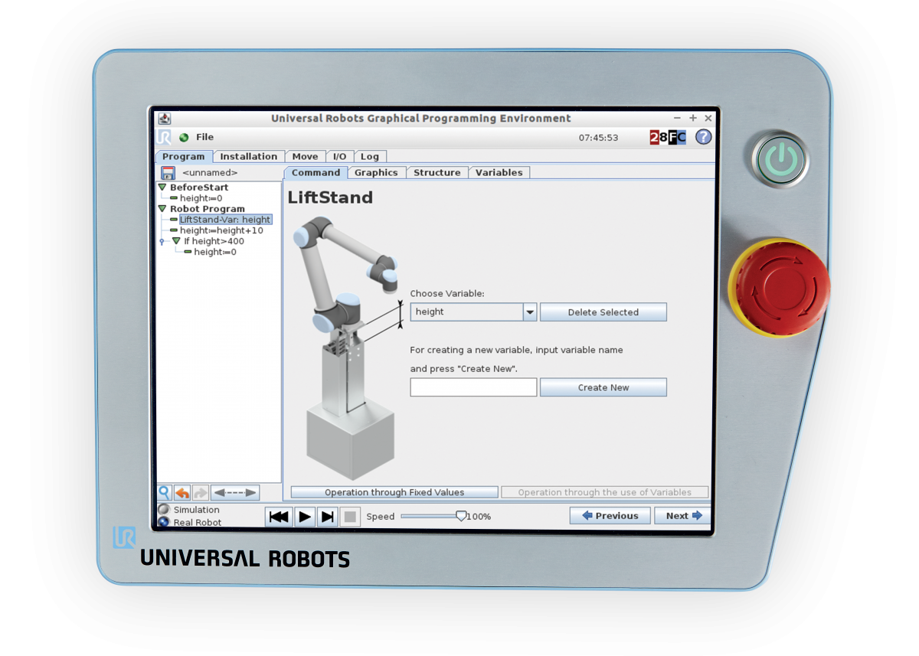Viewport: 919px width, 656px height.
Task: Select the Program tab
Action: [x=184, y=156]
